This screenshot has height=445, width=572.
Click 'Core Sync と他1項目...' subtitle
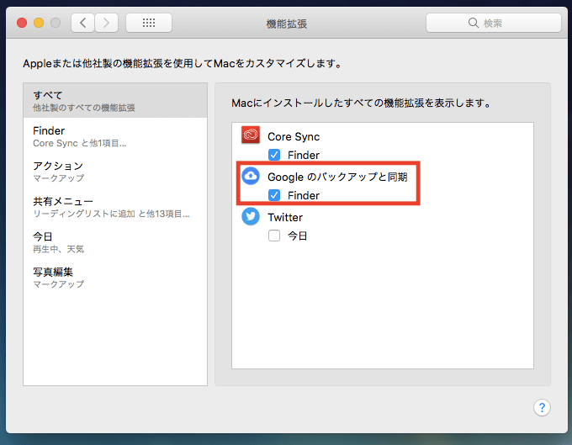click(80, 143)
